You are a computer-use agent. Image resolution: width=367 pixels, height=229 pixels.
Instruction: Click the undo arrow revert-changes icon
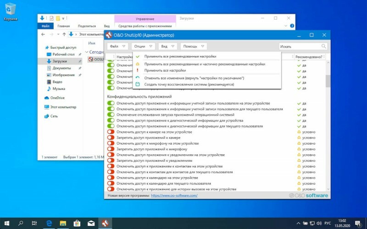[x=138, y=78]
